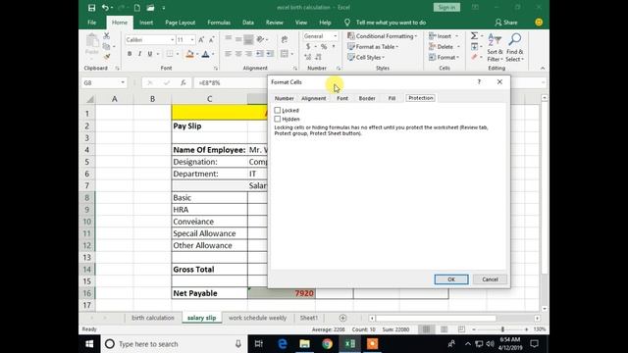Open the File menu
Screen dimensions: 628x353
[x=91, y=23]
